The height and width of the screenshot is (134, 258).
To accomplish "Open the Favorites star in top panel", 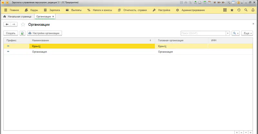I will click(232, 10).
